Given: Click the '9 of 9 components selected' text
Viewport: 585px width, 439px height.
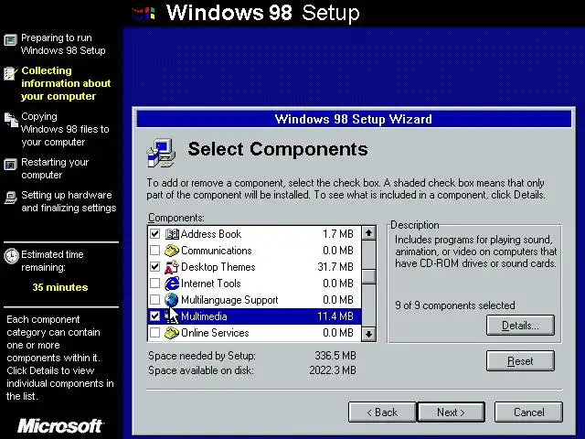Looking at the screenshot, I should [455, 305].
